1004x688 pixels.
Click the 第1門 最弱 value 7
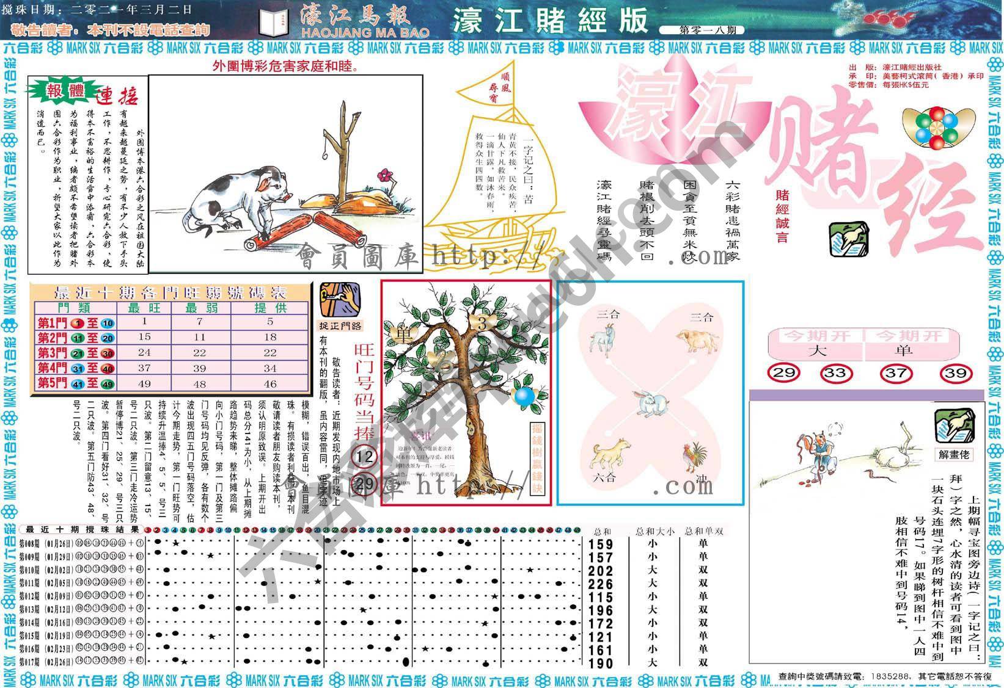point(200,322)
